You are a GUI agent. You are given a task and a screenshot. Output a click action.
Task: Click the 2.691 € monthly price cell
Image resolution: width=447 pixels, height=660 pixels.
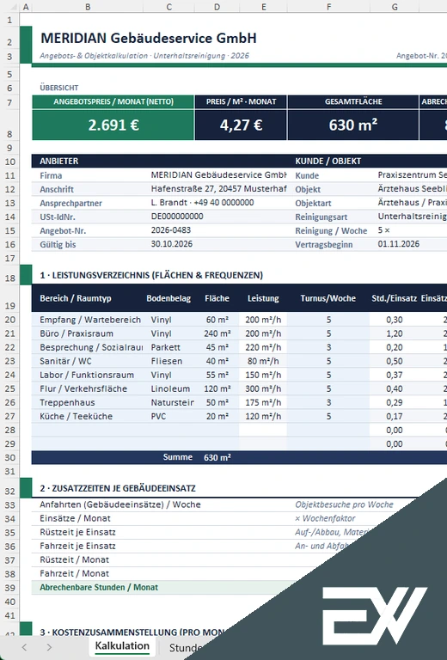(x=113, y=125)
